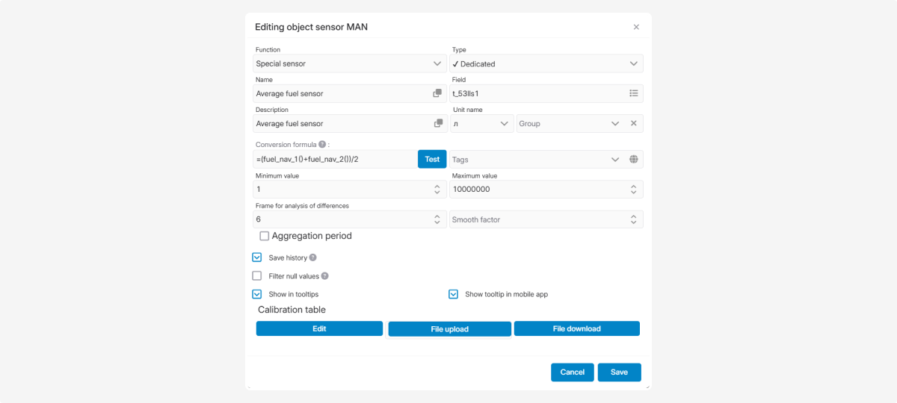The image size is (897, 403).
Task: Click the Conversion formula help icon
Action: [x=322, y=145]
